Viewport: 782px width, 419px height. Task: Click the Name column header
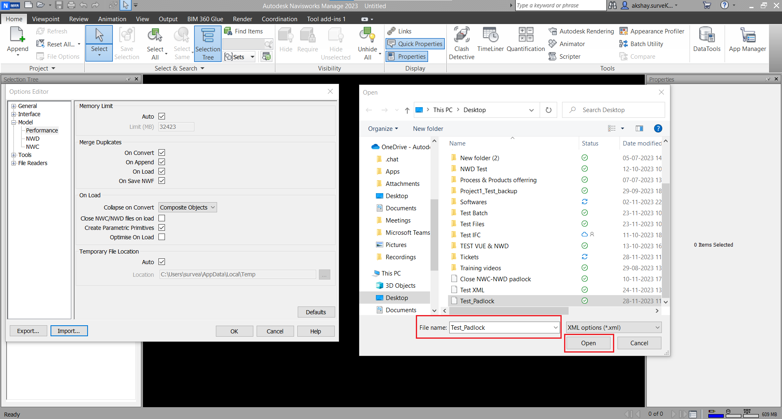pos(457,143)
